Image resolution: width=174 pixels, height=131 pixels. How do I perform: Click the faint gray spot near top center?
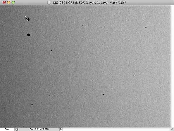point(82,25)
